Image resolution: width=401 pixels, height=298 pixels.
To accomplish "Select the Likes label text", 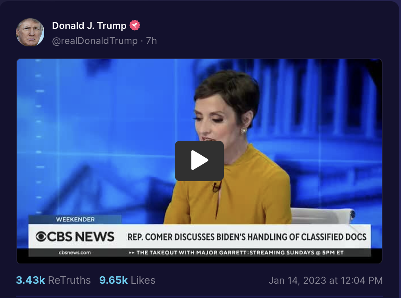I will tap(143, 280).
